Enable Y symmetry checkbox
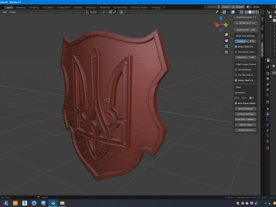The height and width of the screenshot is (207, 276). (x=243, y=98)
